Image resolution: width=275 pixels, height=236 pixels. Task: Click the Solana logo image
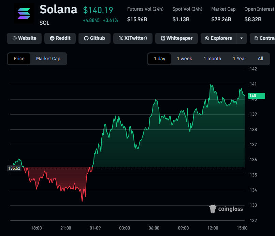click(x=24, y=14)
